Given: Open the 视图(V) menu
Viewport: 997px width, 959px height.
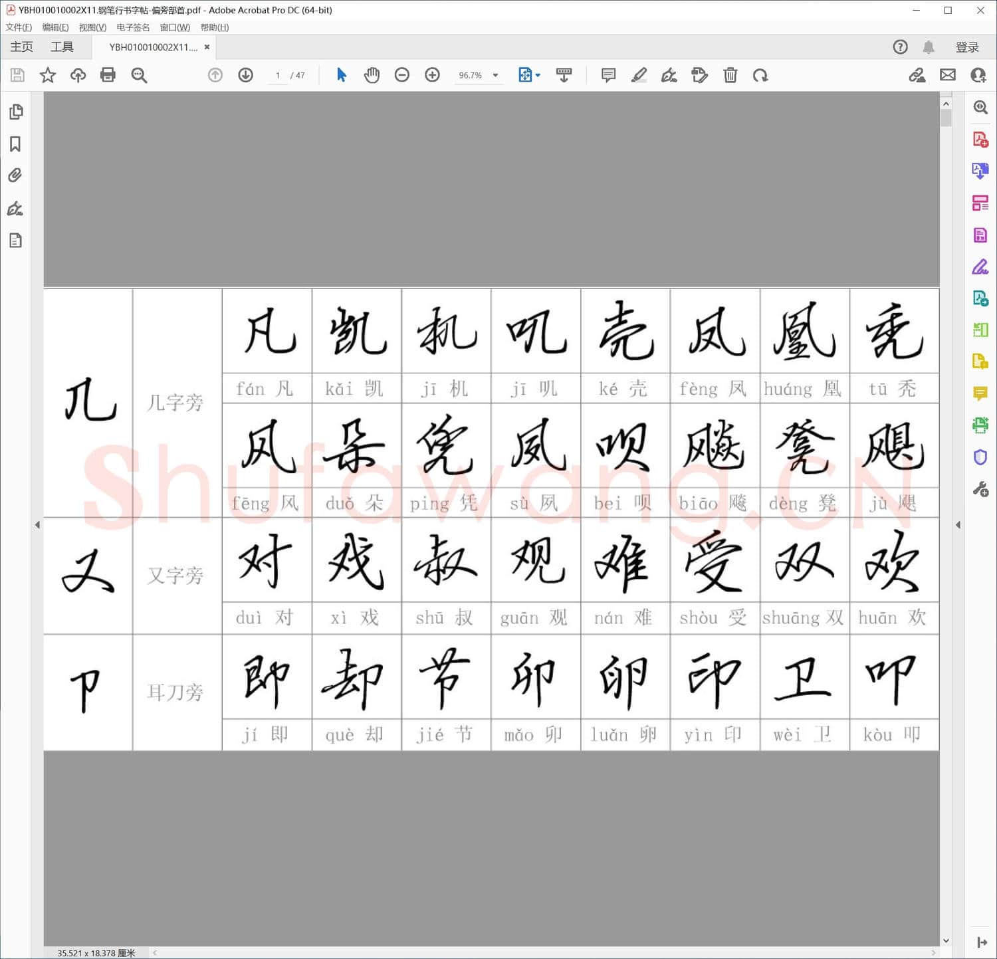Looking at the screenshot, I should (92, 27).
